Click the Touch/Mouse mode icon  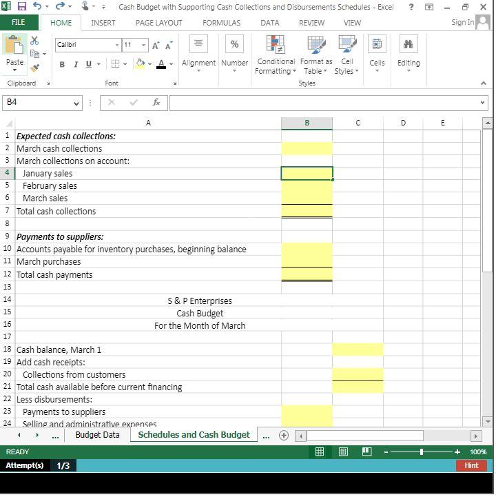[85, 6]
